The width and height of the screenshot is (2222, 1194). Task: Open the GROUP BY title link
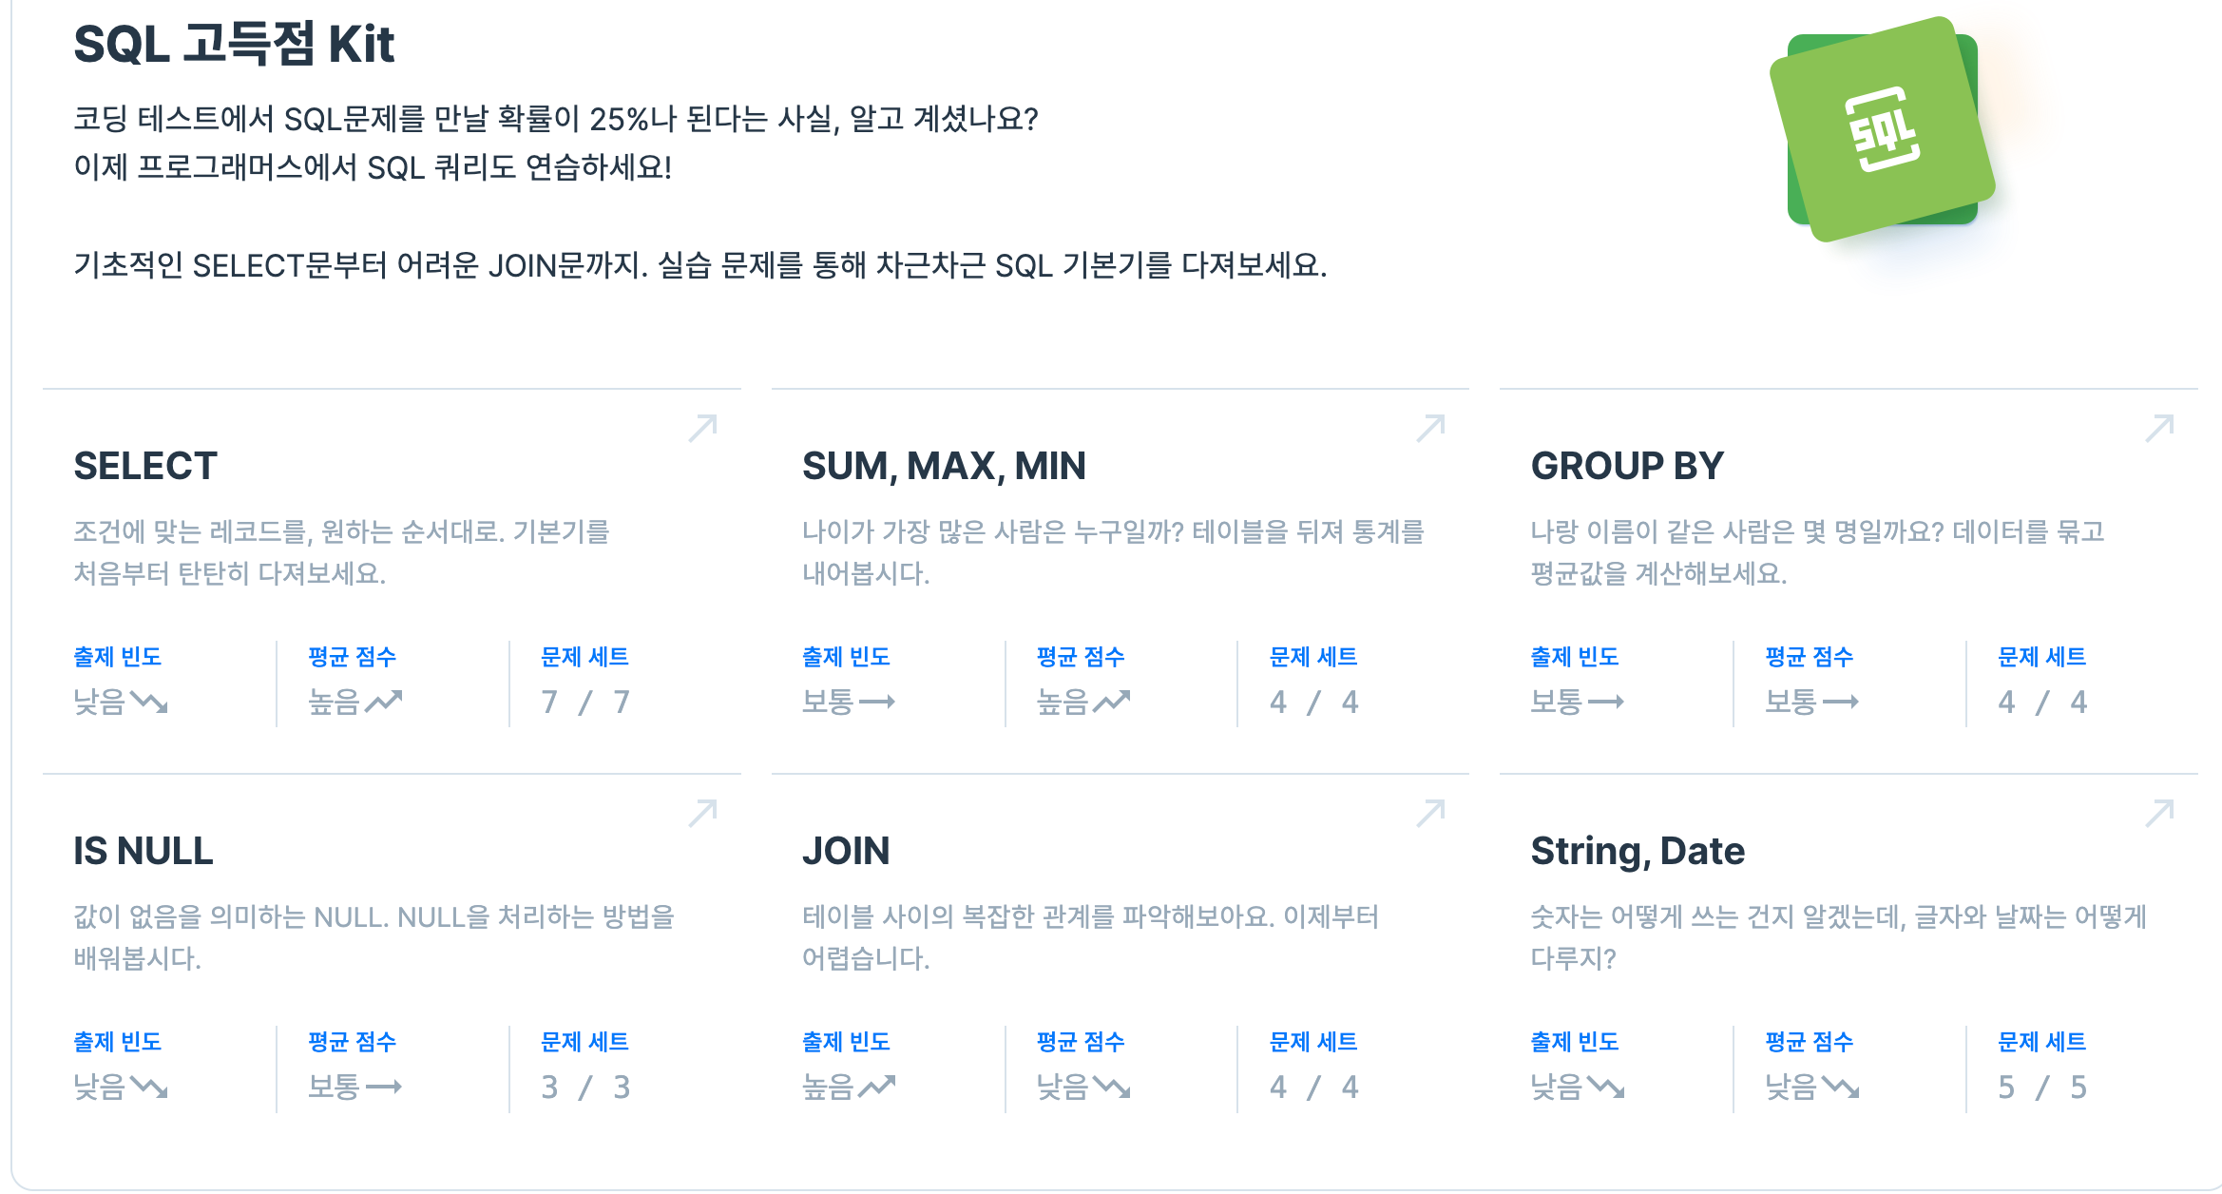coord(1626,466)
